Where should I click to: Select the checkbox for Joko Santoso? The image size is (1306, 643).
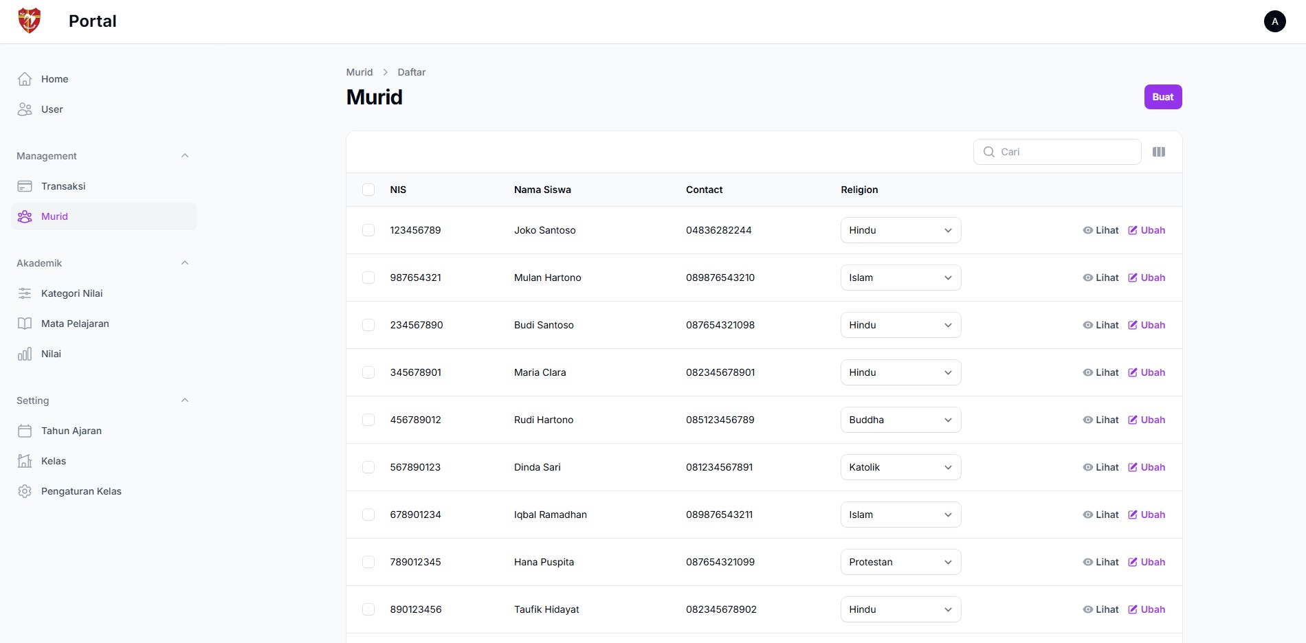[x=368, y=230]
